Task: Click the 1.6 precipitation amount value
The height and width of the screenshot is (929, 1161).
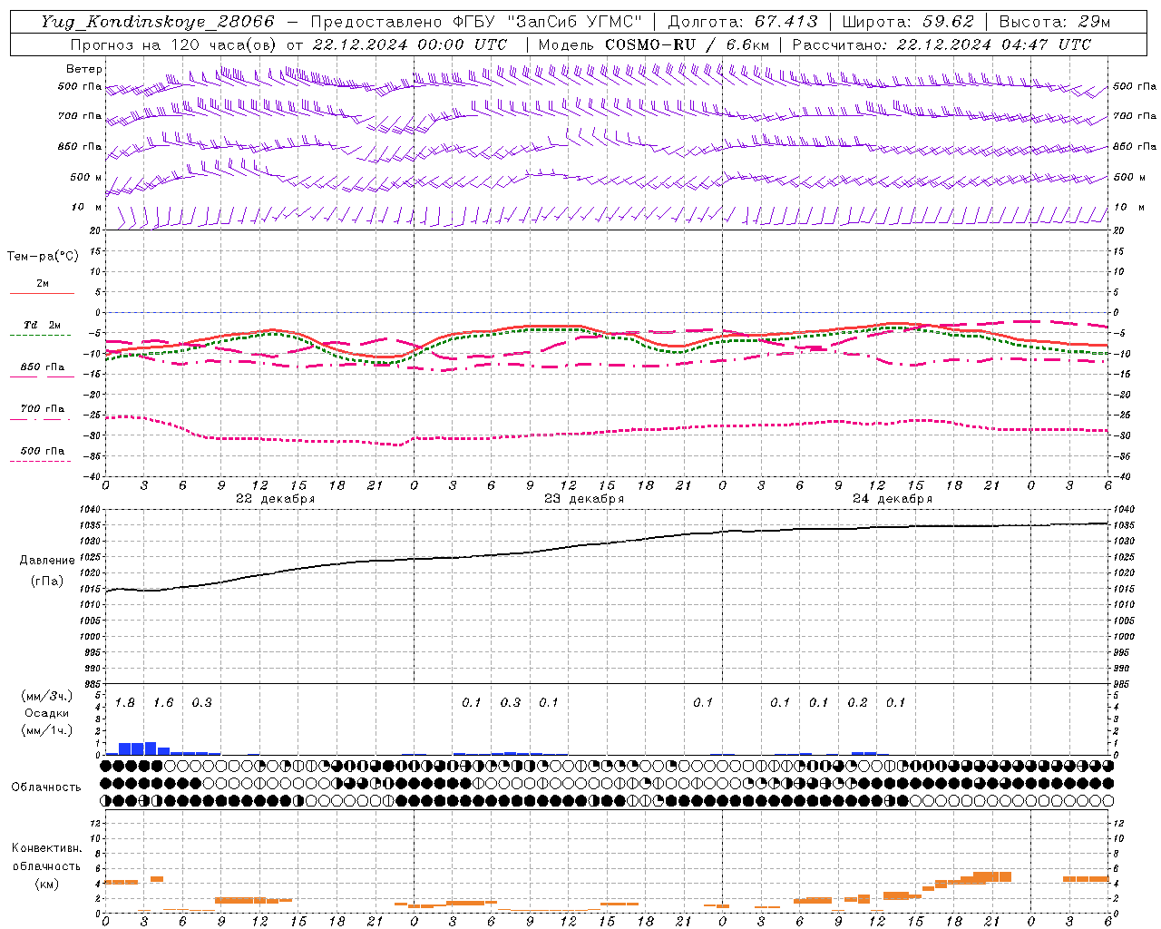Action: tap(163, 703)
